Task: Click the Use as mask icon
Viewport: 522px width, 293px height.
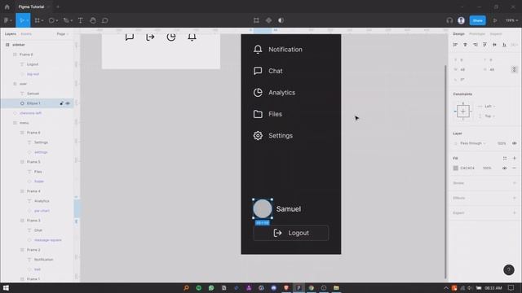Action: click(x=281, y=20)
